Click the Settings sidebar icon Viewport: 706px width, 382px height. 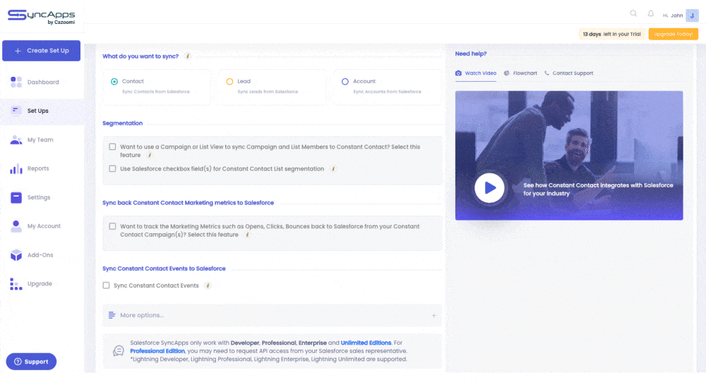(x=16, y=197)
